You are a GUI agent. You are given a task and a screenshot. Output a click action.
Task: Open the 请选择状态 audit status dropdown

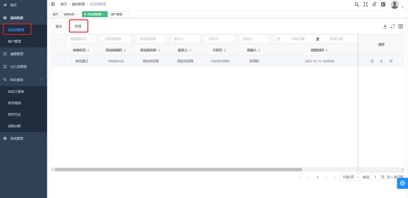pos(82,39)
